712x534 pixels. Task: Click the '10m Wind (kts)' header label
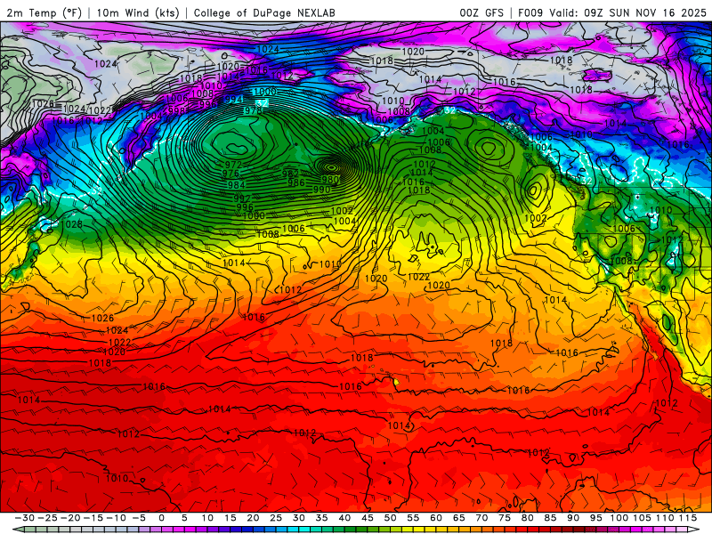(138, 12)
